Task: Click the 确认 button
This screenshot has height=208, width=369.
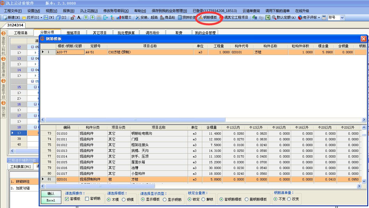Action: pyautogui.click(x=50, y=194)
